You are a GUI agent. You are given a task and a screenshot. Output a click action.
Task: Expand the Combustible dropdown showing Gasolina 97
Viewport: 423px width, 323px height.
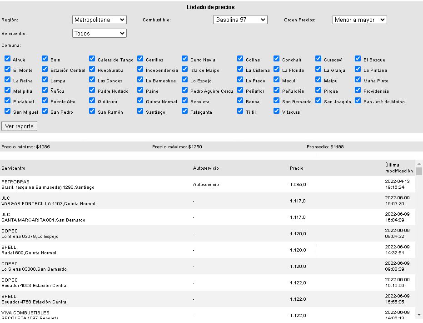(240, 20)
